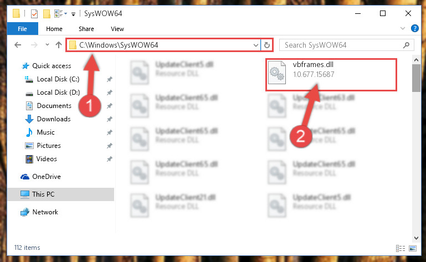Refresh the SysWOW64 folder view
Screen dimensions: 426x262
click(x=267, y=45)
